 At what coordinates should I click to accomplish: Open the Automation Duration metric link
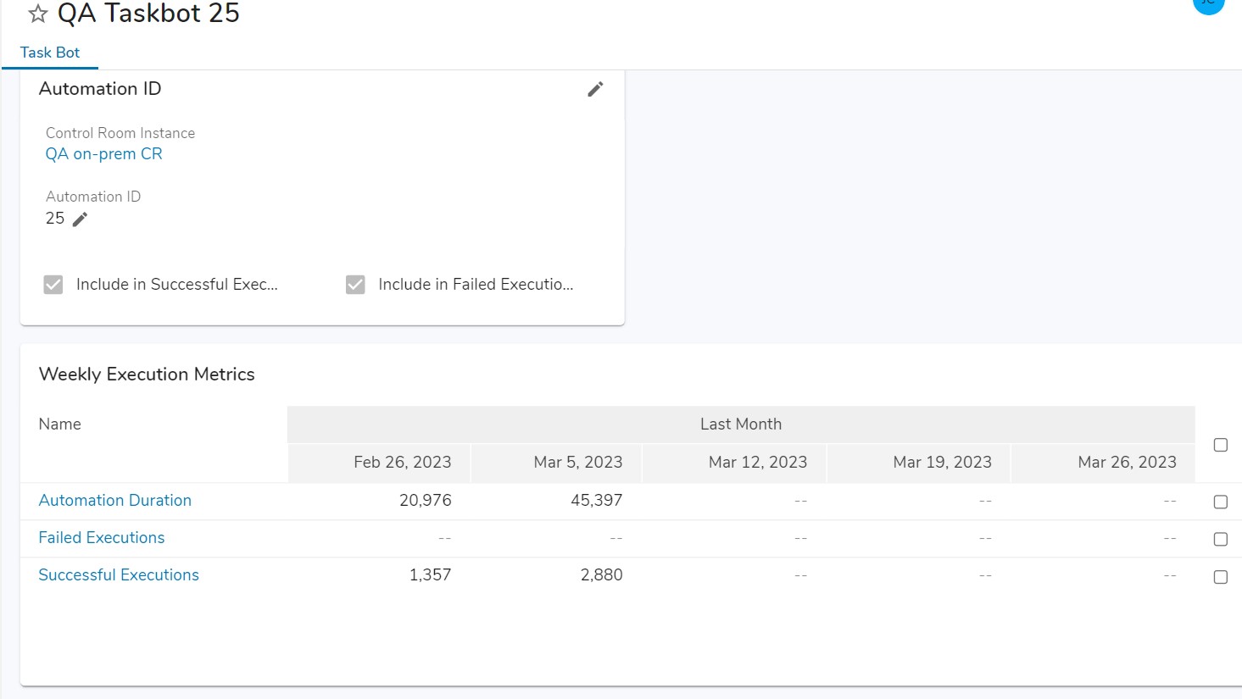(x=115, y=501)
